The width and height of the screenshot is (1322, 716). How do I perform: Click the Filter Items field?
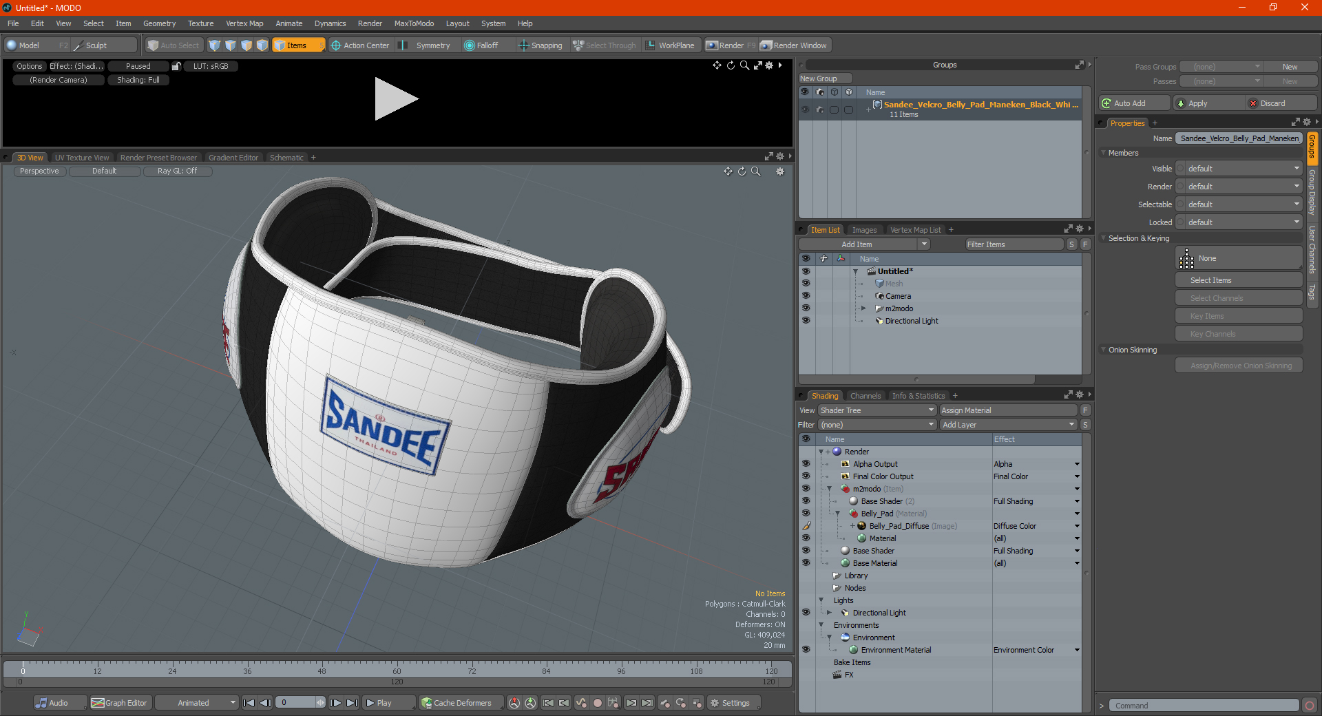pos(1014,244)
